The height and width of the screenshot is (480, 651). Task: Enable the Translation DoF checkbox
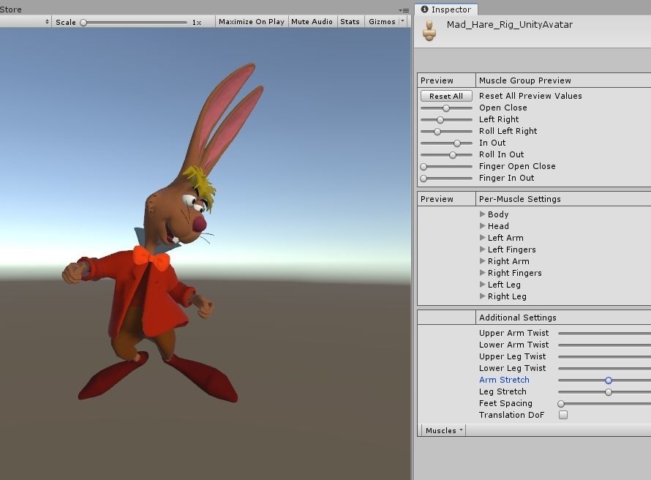563,415
